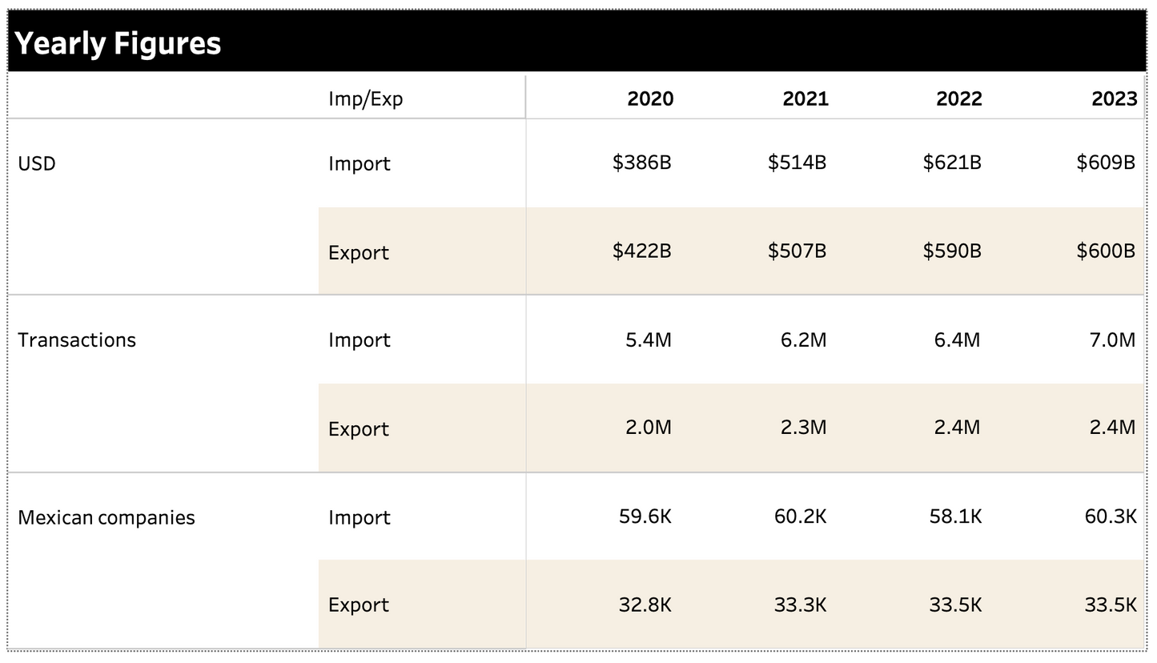The width and height of the screenshot is (1157, 663).
Task: Select the 2.0M transactions export cell
Action: [648, 428]
